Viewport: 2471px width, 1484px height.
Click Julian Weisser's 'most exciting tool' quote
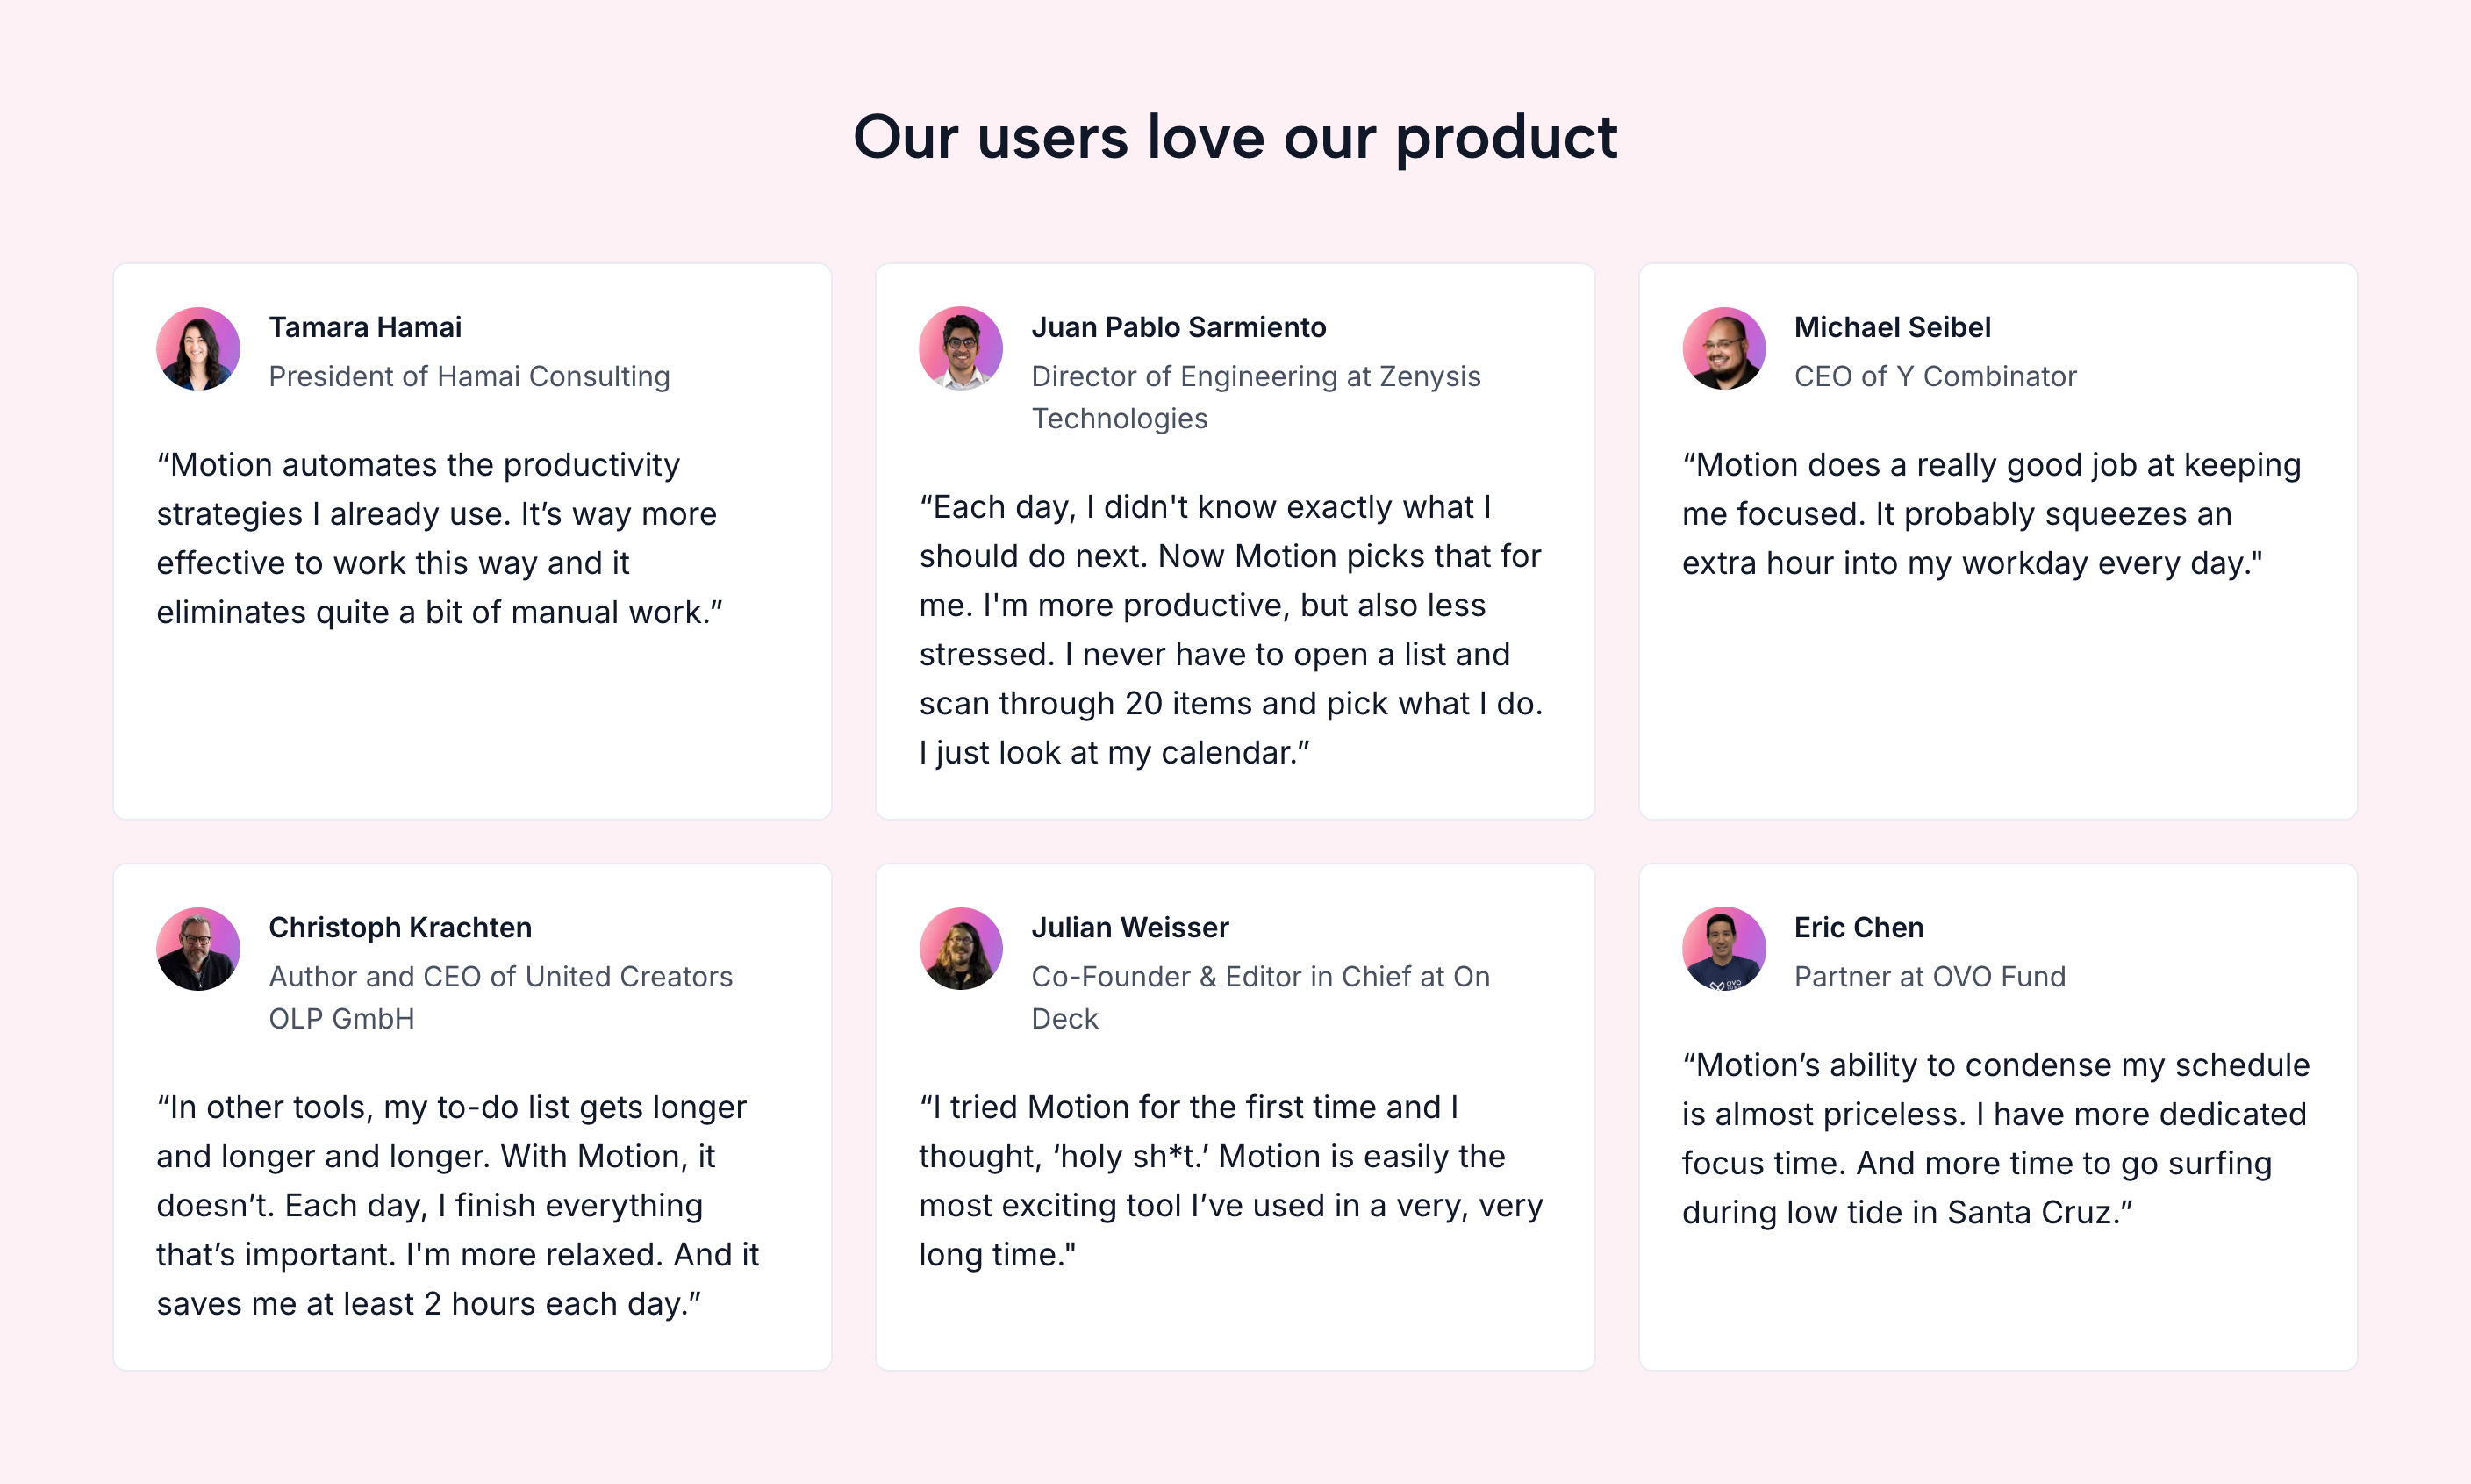pos(1230,1180)
